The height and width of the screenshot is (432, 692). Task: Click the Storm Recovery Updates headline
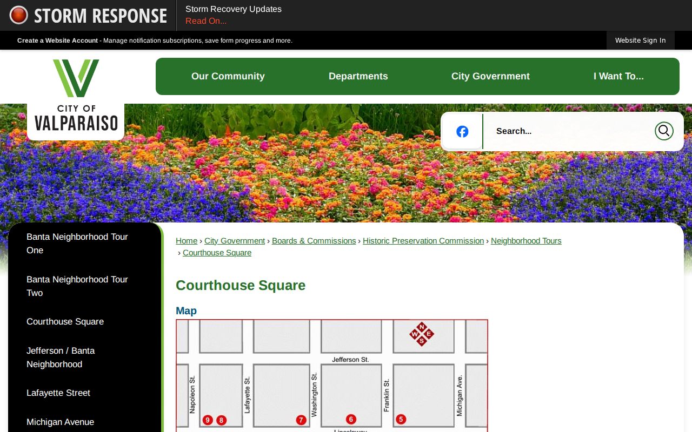pyautogui.click(x=234, y=9)
